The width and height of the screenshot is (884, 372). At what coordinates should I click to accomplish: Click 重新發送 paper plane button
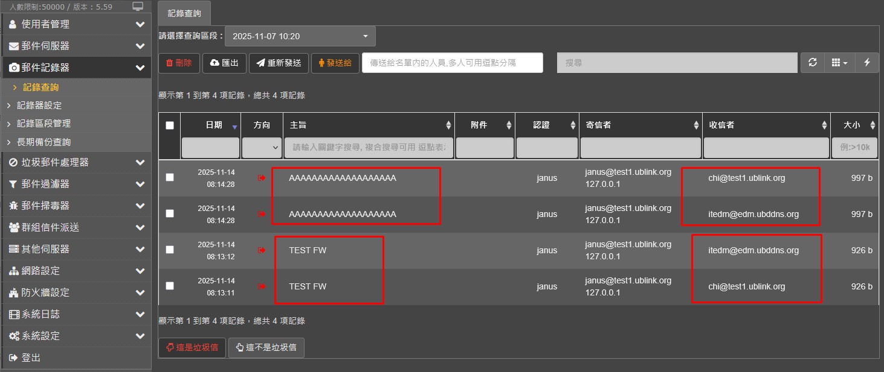tap(279, 63)
